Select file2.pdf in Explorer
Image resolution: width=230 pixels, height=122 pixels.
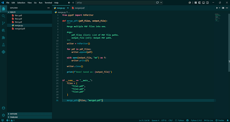[x=29, y=19]
